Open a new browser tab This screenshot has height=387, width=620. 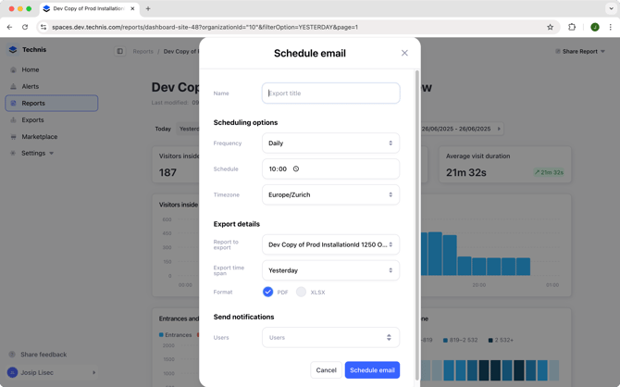click(148, 8)
